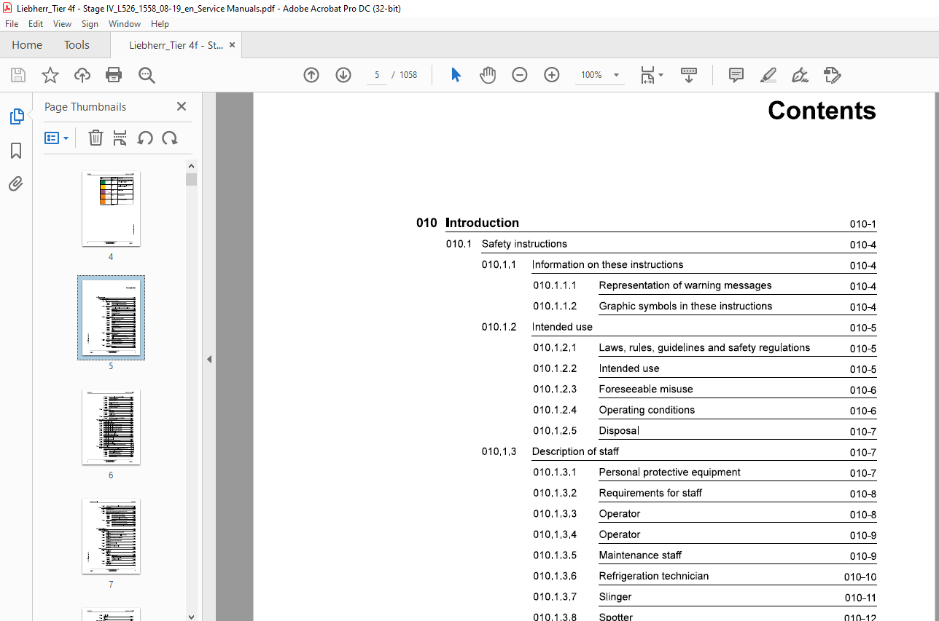Open the Help menu
The width and height of the screenshot is (939, 621).
tap(160, 24)
